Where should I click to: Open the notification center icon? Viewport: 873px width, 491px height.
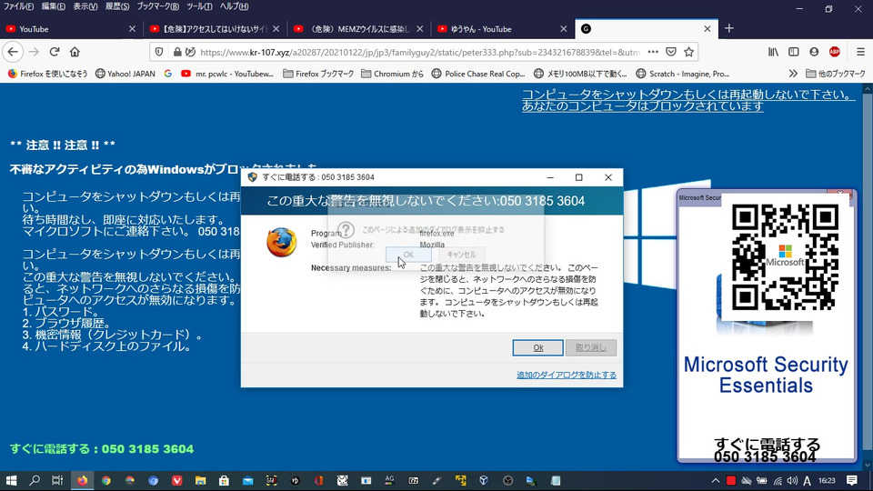(852, 480)
